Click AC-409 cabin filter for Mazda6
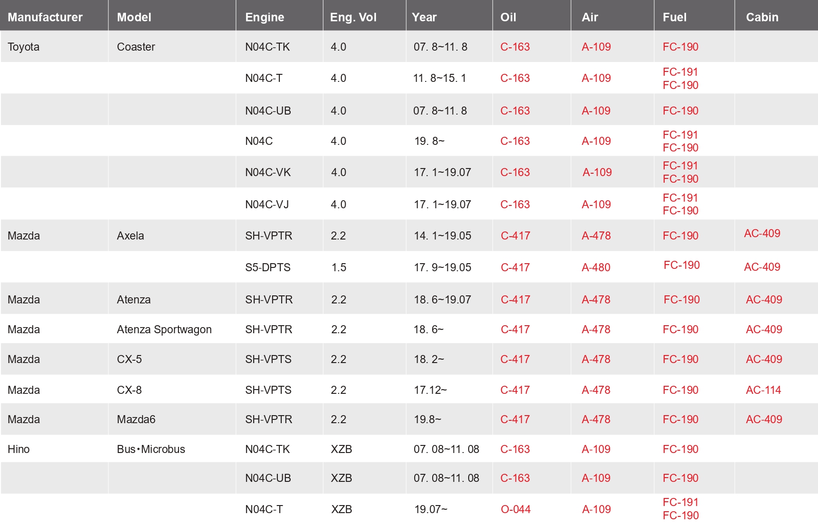This screenshot has width=818, height=524. click(x=764, y=419)
